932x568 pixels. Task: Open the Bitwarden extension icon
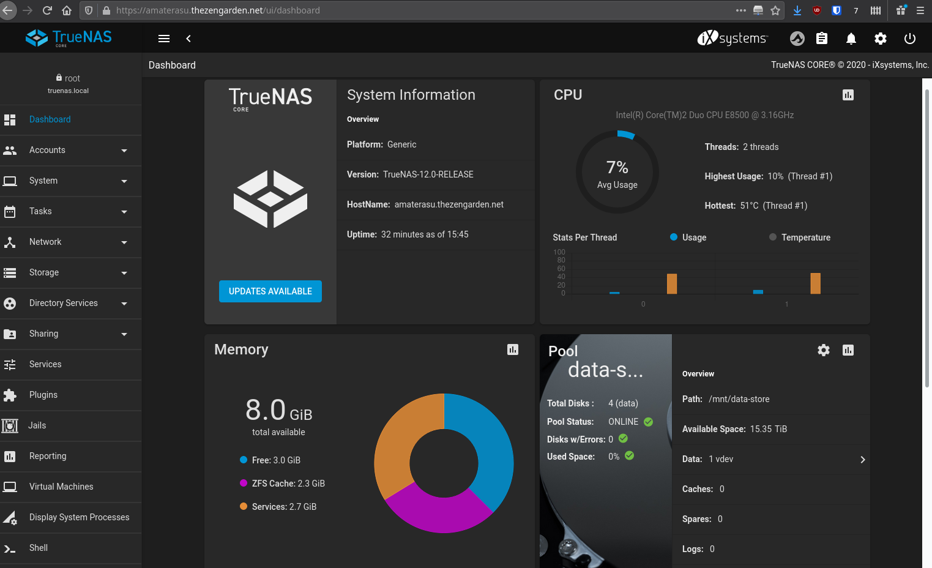pyautogui.click(x=837, y=10)
